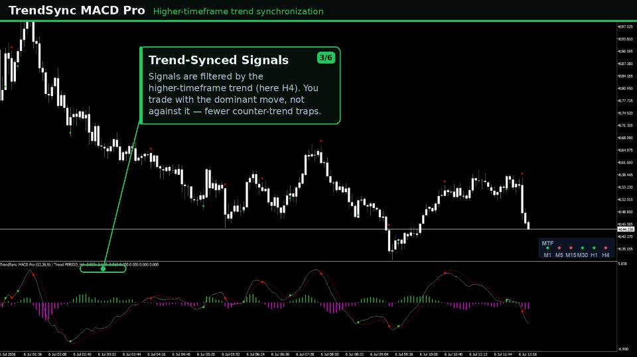This screenshot has width=637, height=357.
Task: Click the M30 trend diamond in MTF panel
Action: click(582, 248)
